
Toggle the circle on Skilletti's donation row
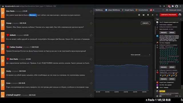(91, 35)
